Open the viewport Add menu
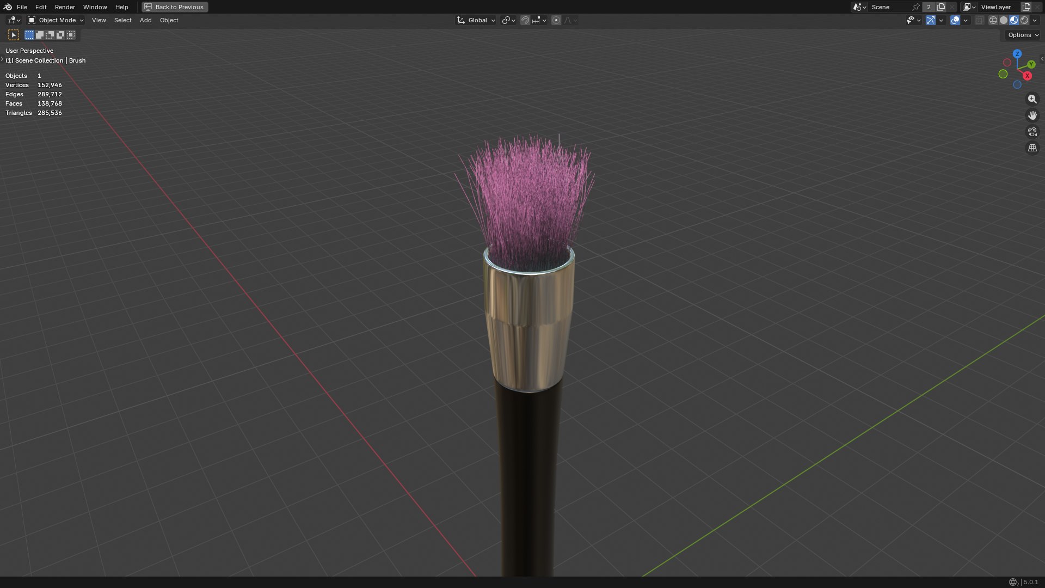The image size is (1045, 588). (145, 20)
